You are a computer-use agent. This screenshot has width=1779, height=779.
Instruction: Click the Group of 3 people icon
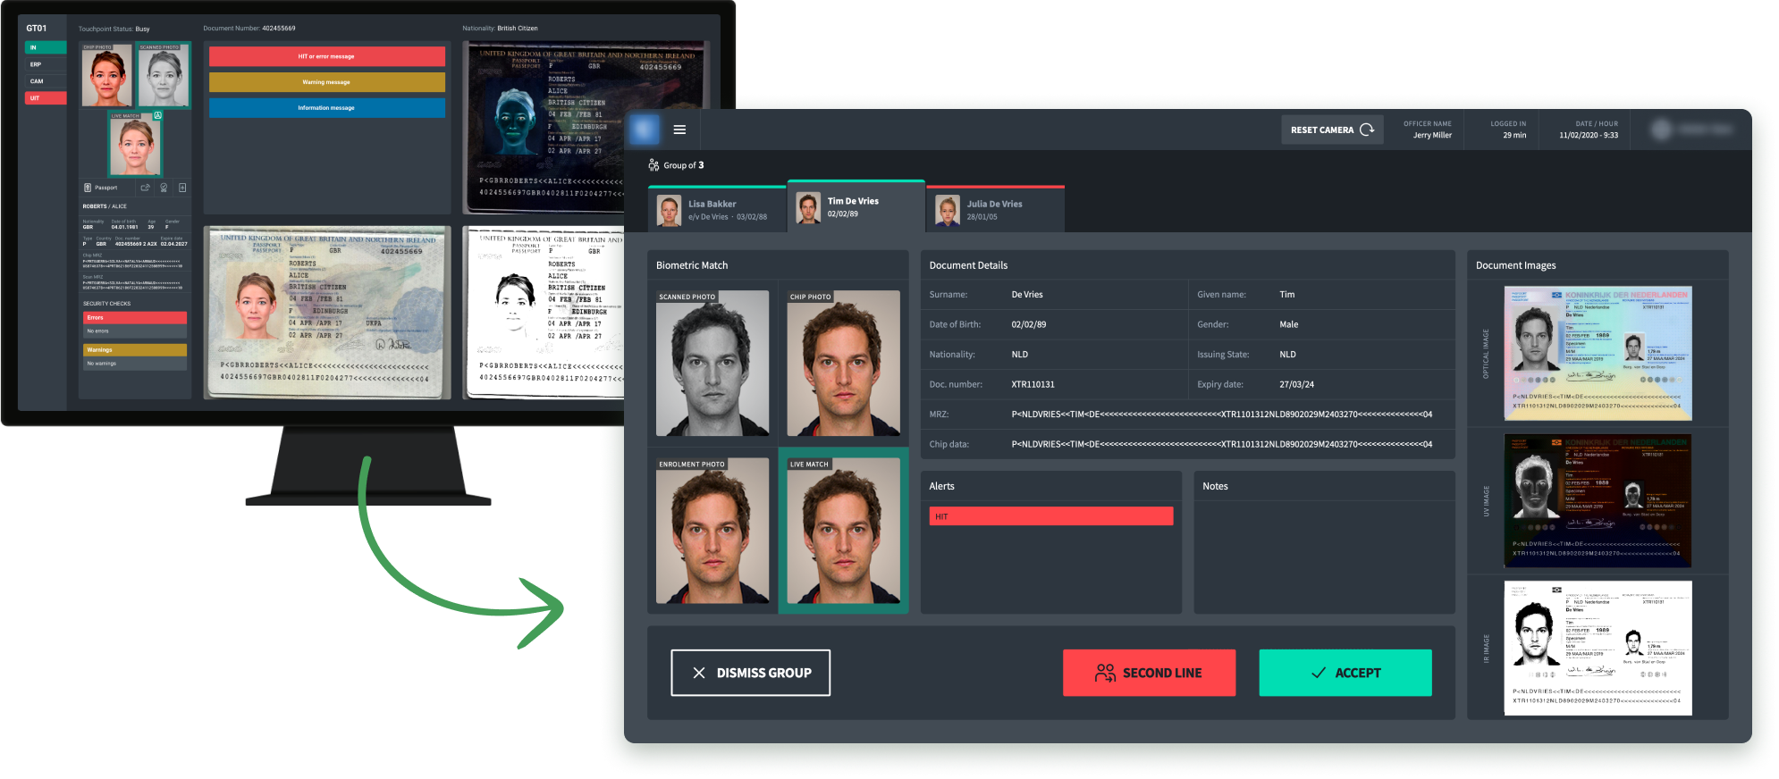tap(653, 165)
